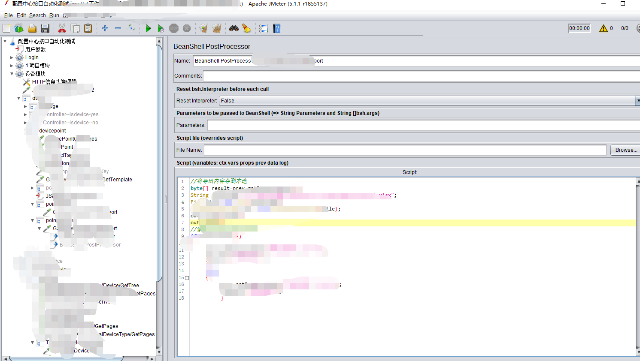Select the 设备模块 tree item
640x361 pixels.
point(35,74)
